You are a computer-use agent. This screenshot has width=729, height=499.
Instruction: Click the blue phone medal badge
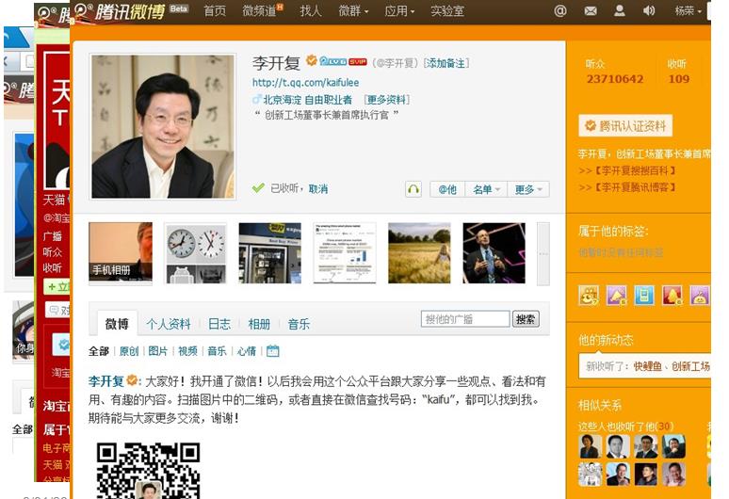[x=644, y=296]
